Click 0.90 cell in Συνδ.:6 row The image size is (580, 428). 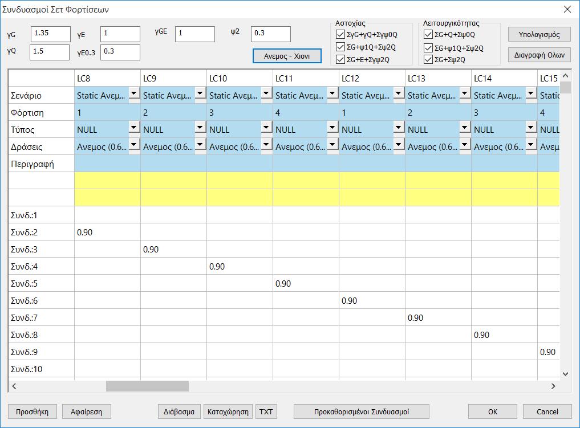372,300
